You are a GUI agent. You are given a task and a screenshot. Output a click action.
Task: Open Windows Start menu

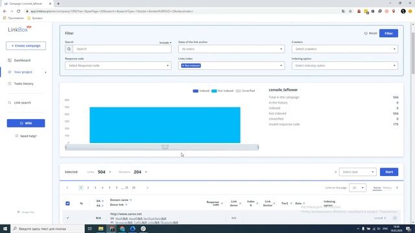tap(5, 228)
